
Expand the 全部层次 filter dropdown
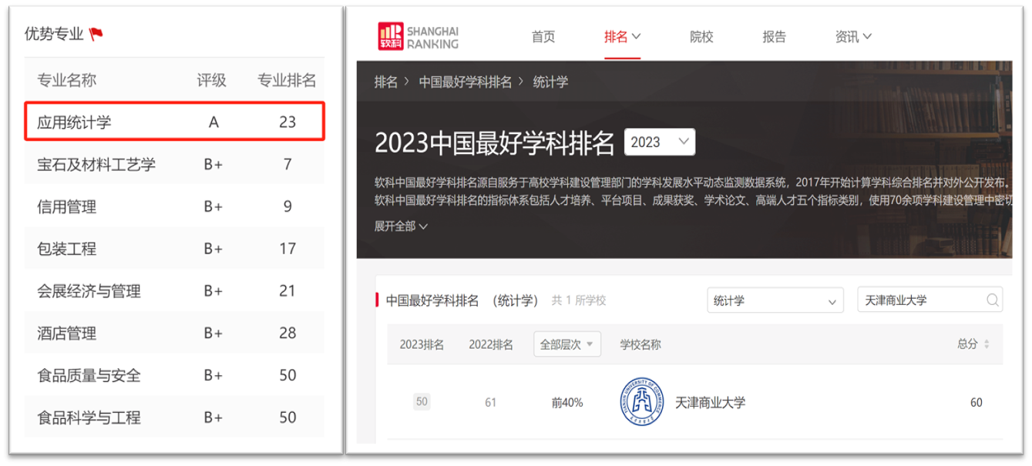(x=566, y=344)
